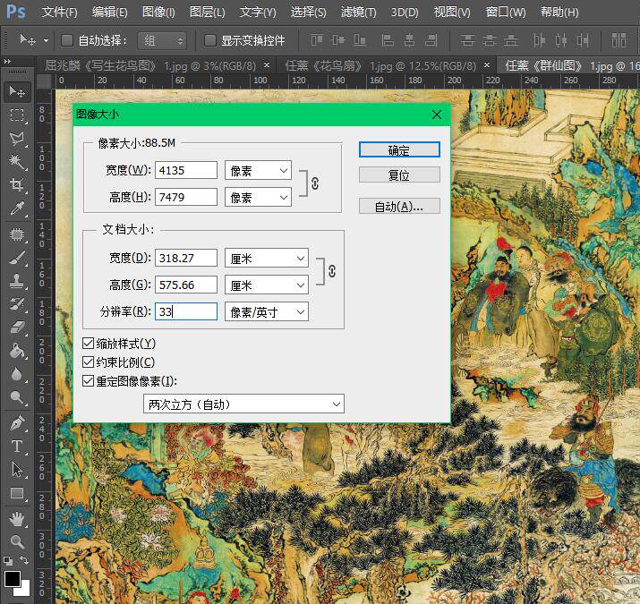
Task: Select the Eyedropper tool
Action: (17, 208)
